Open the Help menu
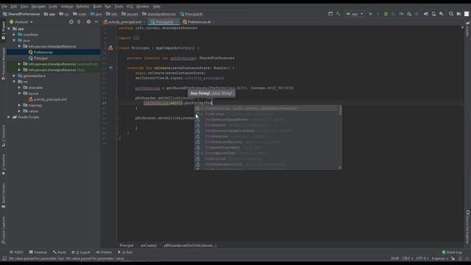Screen dimensions: 471x265 [x=157, y=7]
